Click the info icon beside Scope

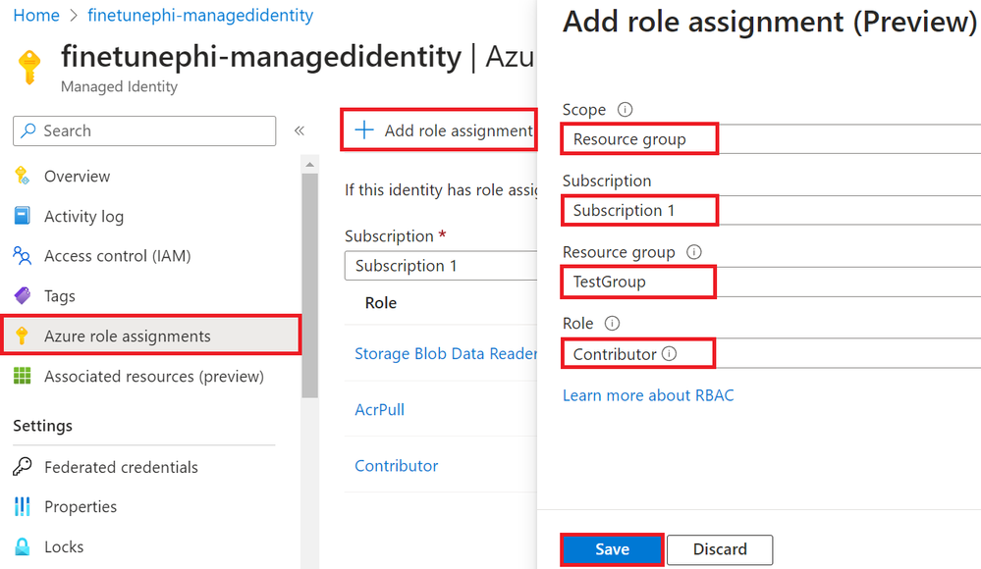(x=626, y=110)
